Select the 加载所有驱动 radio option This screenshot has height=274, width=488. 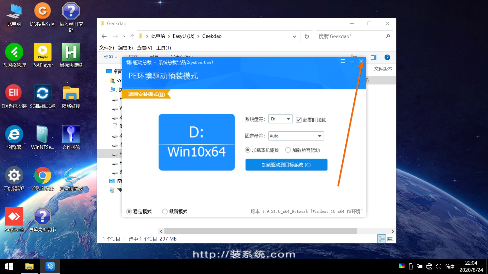(288, 150)
